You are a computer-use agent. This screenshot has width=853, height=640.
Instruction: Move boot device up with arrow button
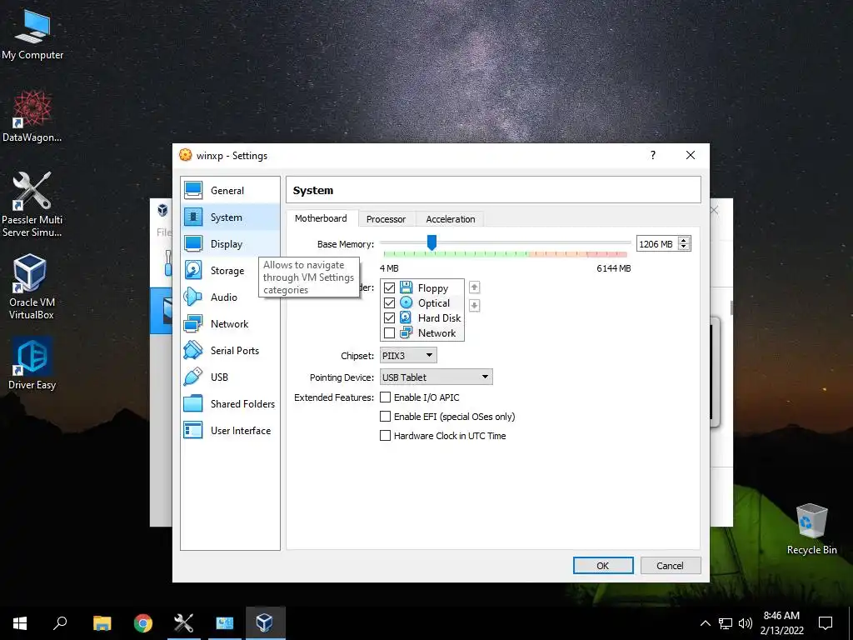click(x=474, y=287)
